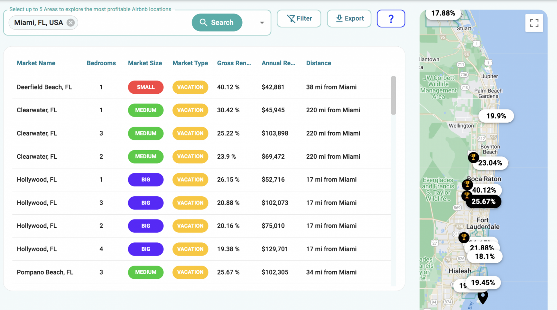Select the 23.04% map bubble
557x310 pixels.
[491, 163]
